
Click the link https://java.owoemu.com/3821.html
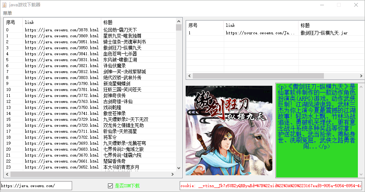[62, 66]
